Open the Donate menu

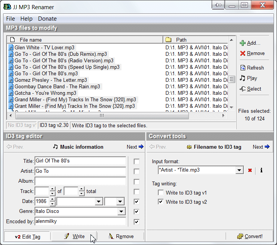coord(48,19)
